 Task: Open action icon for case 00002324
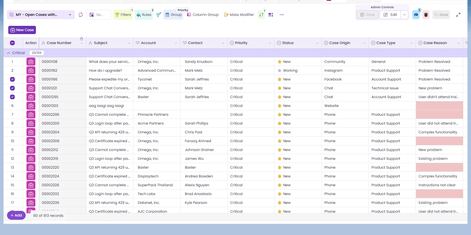pyautogui.click(x=31, y=176)
